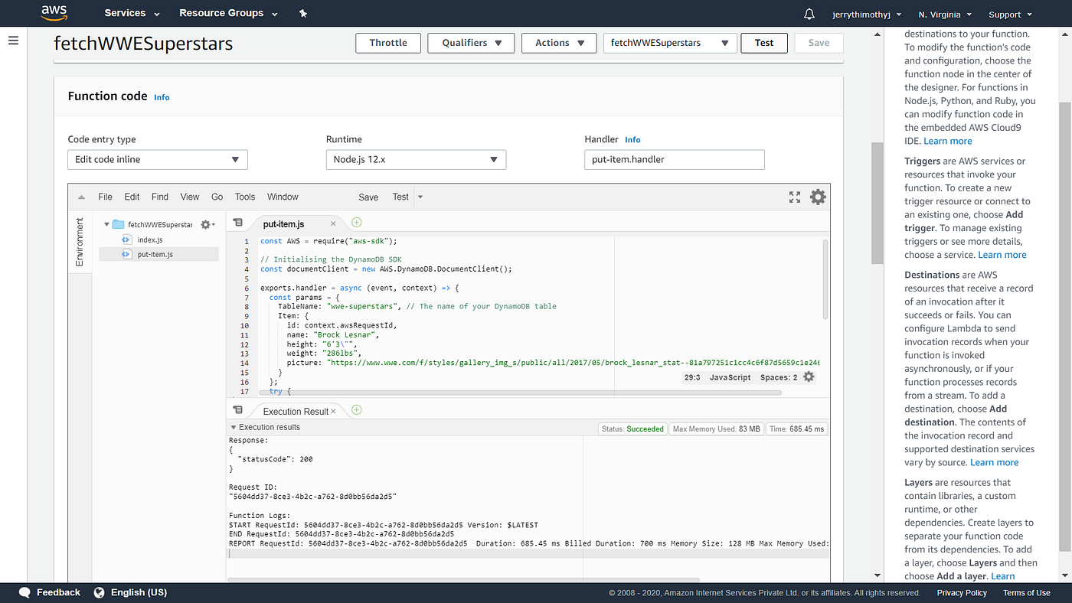Click the fullscreen icon in the editor toolbar
1072x603 pixels.
click(x=794, y=197)
